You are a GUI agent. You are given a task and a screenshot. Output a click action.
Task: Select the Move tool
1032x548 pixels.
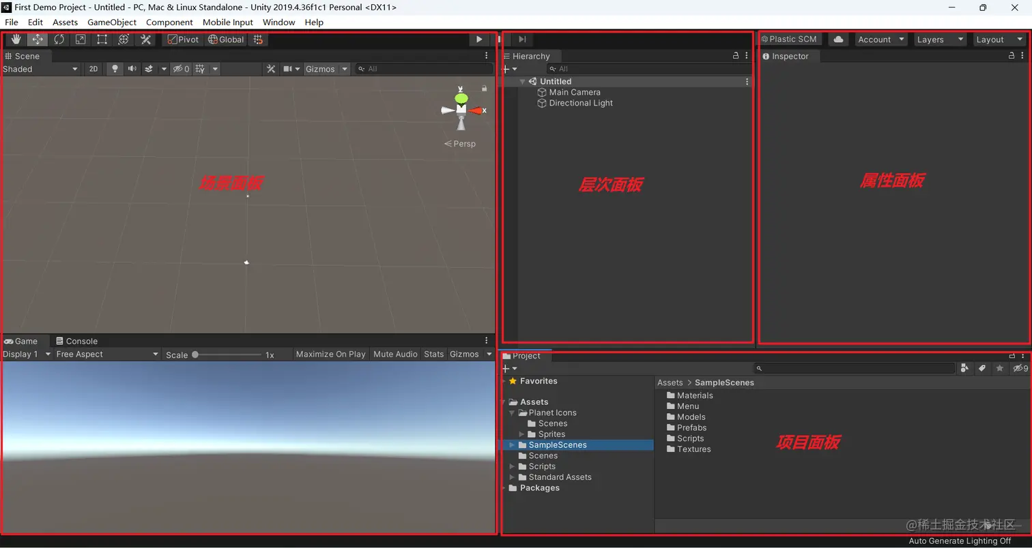point(38,40)
